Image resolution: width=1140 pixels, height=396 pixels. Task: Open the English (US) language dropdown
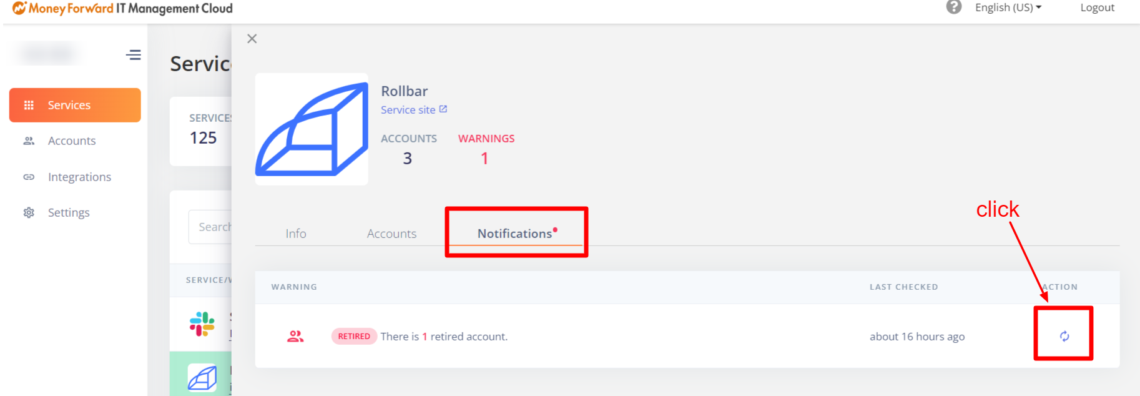[x=1008, y=7]
